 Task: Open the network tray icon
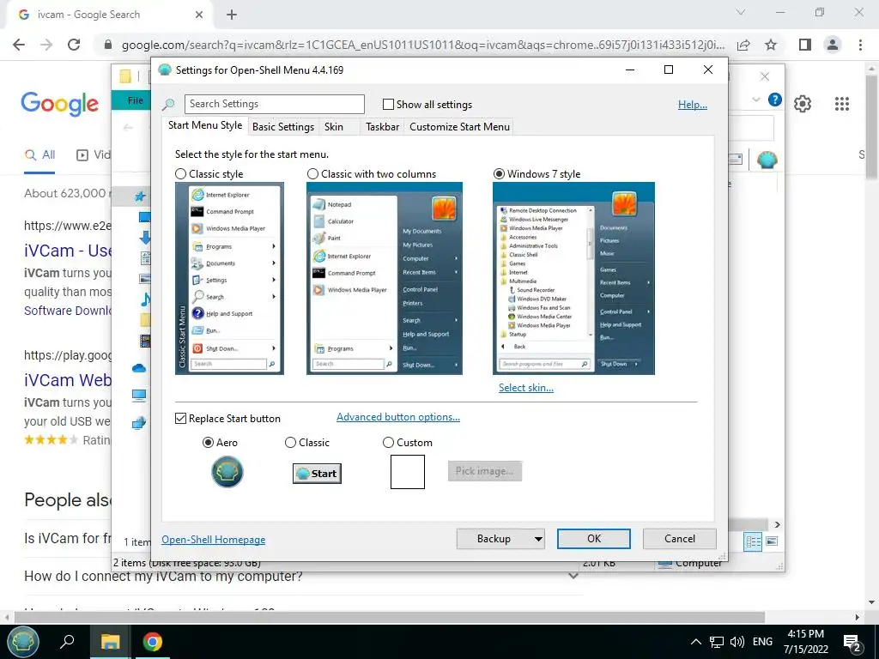[717, 642]
